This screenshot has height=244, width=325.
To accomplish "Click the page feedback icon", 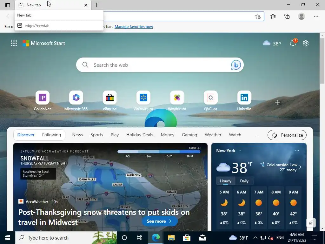I will click(x=311, y=223).
